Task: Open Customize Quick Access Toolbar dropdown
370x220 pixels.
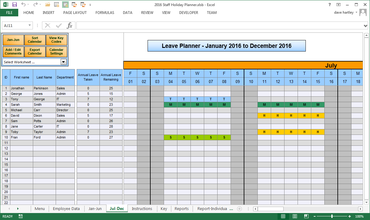Action: pos(90,5)
